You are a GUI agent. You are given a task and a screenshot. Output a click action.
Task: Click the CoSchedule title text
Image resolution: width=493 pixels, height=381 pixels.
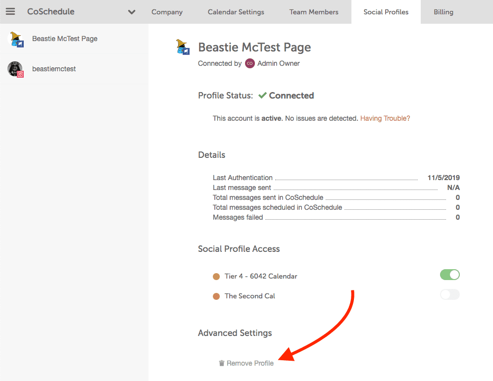click(x=51, y=12)
